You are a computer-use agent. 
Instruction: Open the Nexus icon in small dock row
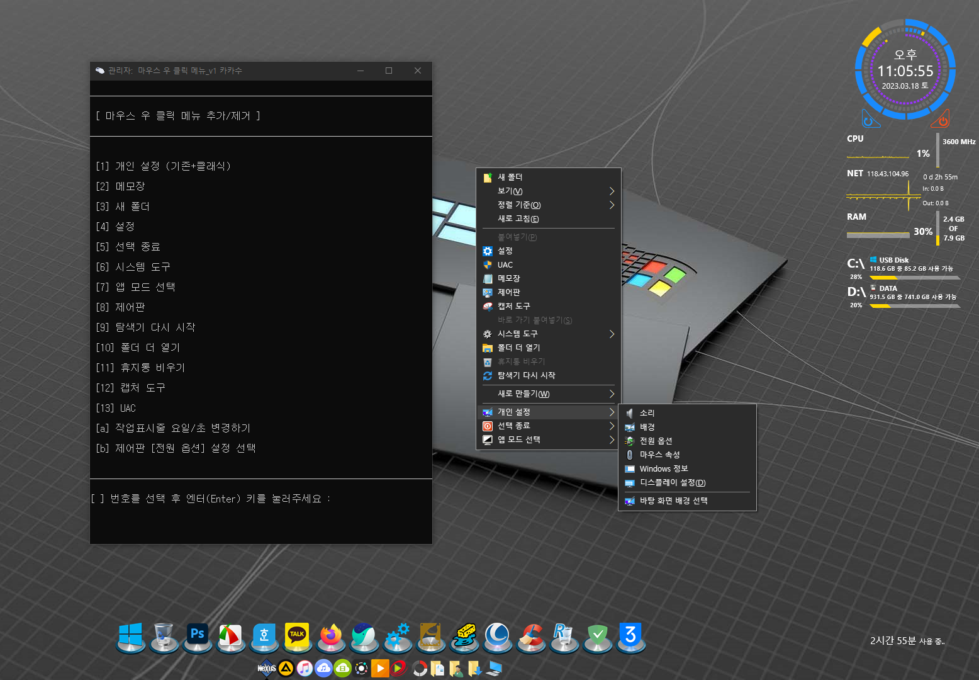pyautogui.click(x=267, y=668)
